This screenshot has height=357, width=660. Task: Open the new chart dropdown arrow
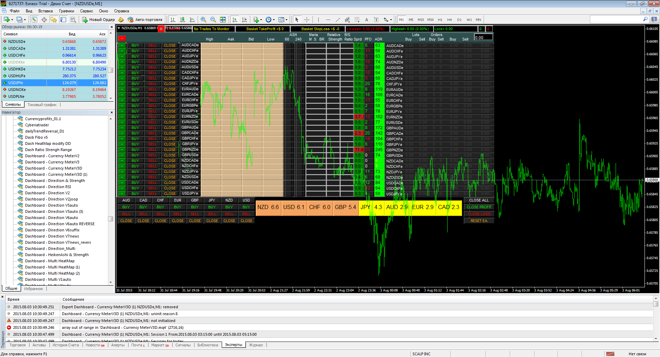tap(12, 20)
